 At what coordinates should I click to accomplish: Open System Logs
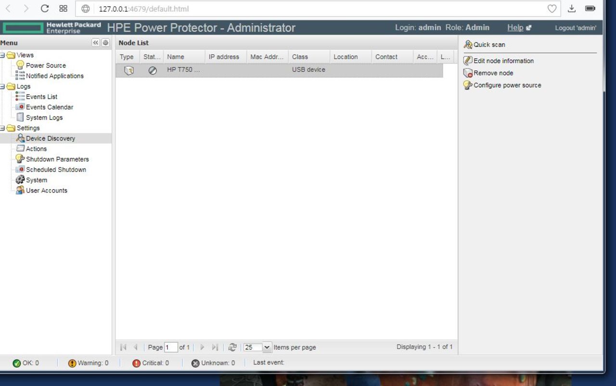44,117
